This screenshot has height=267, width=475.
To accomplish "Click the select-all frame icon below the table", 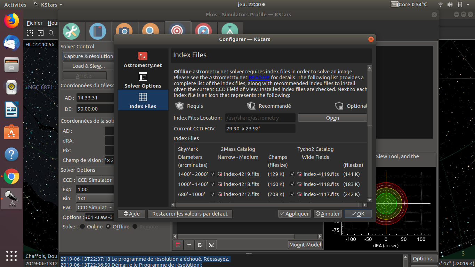I will [x=211, y=245].
